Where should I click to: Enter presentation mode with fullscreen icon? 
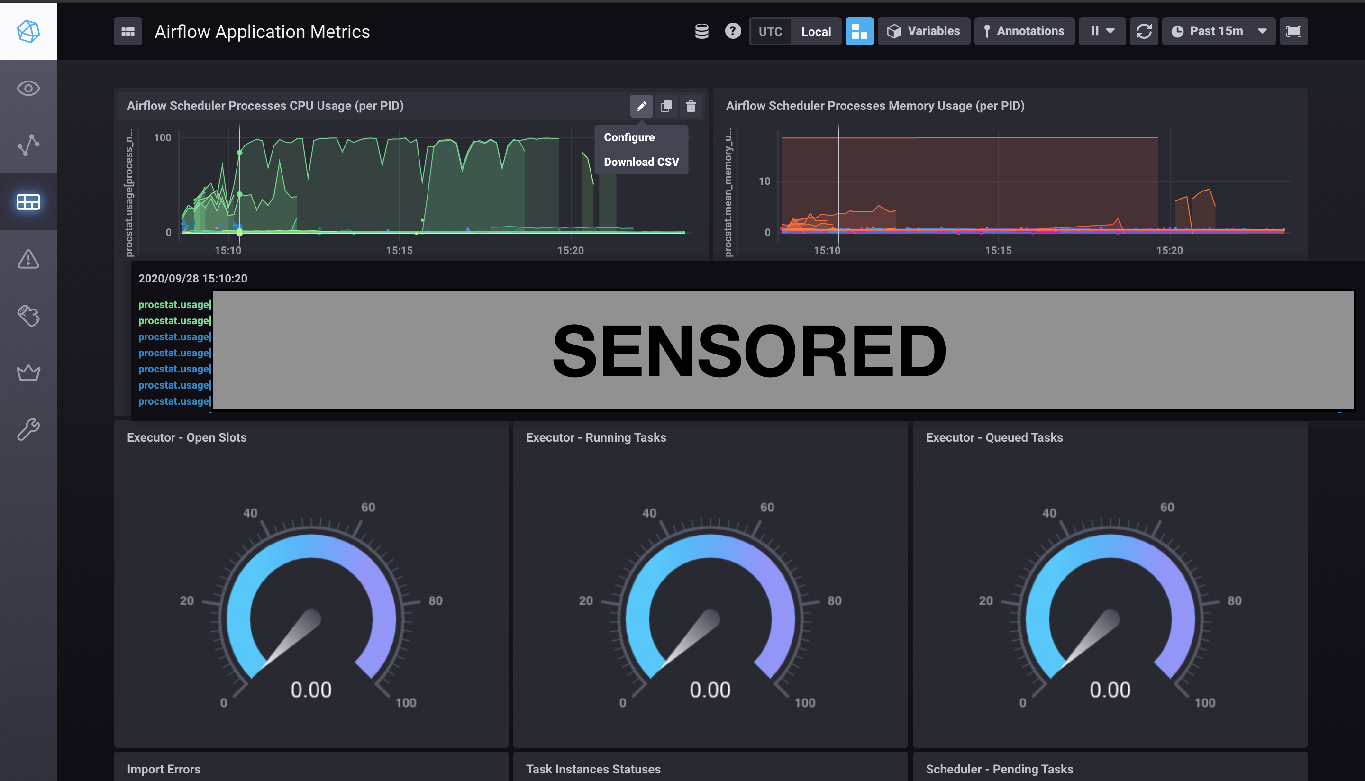coord(1293,32)
